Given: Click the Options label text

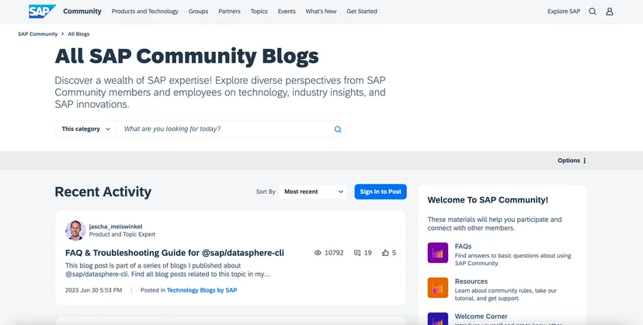Looking at the screenshot, I should [x=568, y=161].
